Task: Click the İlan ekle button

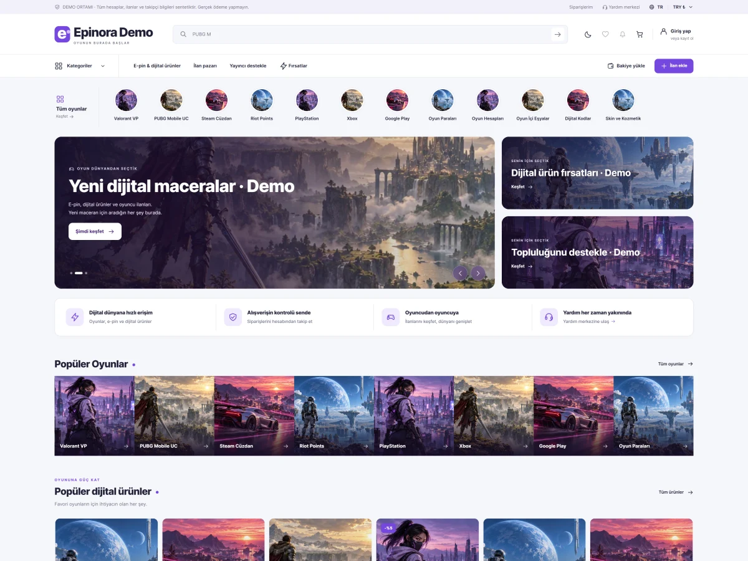Action: click(674, 66)
